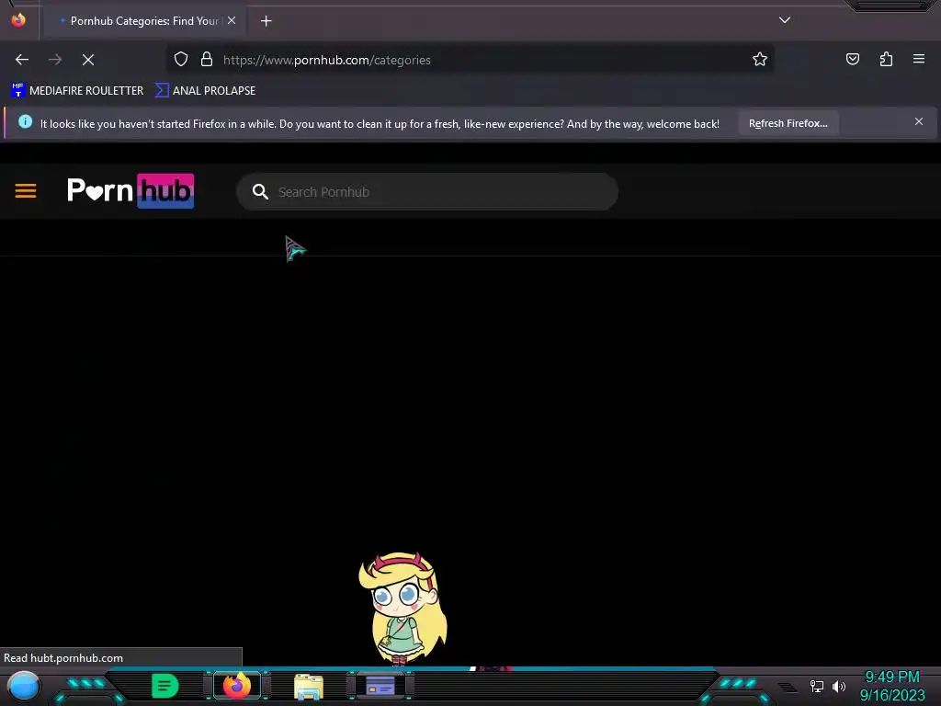Screen dimensions: 941x706
Task: View site security via the padlock icon
Action: click(x=207, y=60)
